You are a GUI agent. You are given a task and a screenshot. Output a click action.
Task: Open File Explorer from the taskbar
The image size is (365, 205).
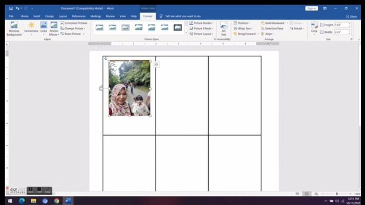point(34,201)
